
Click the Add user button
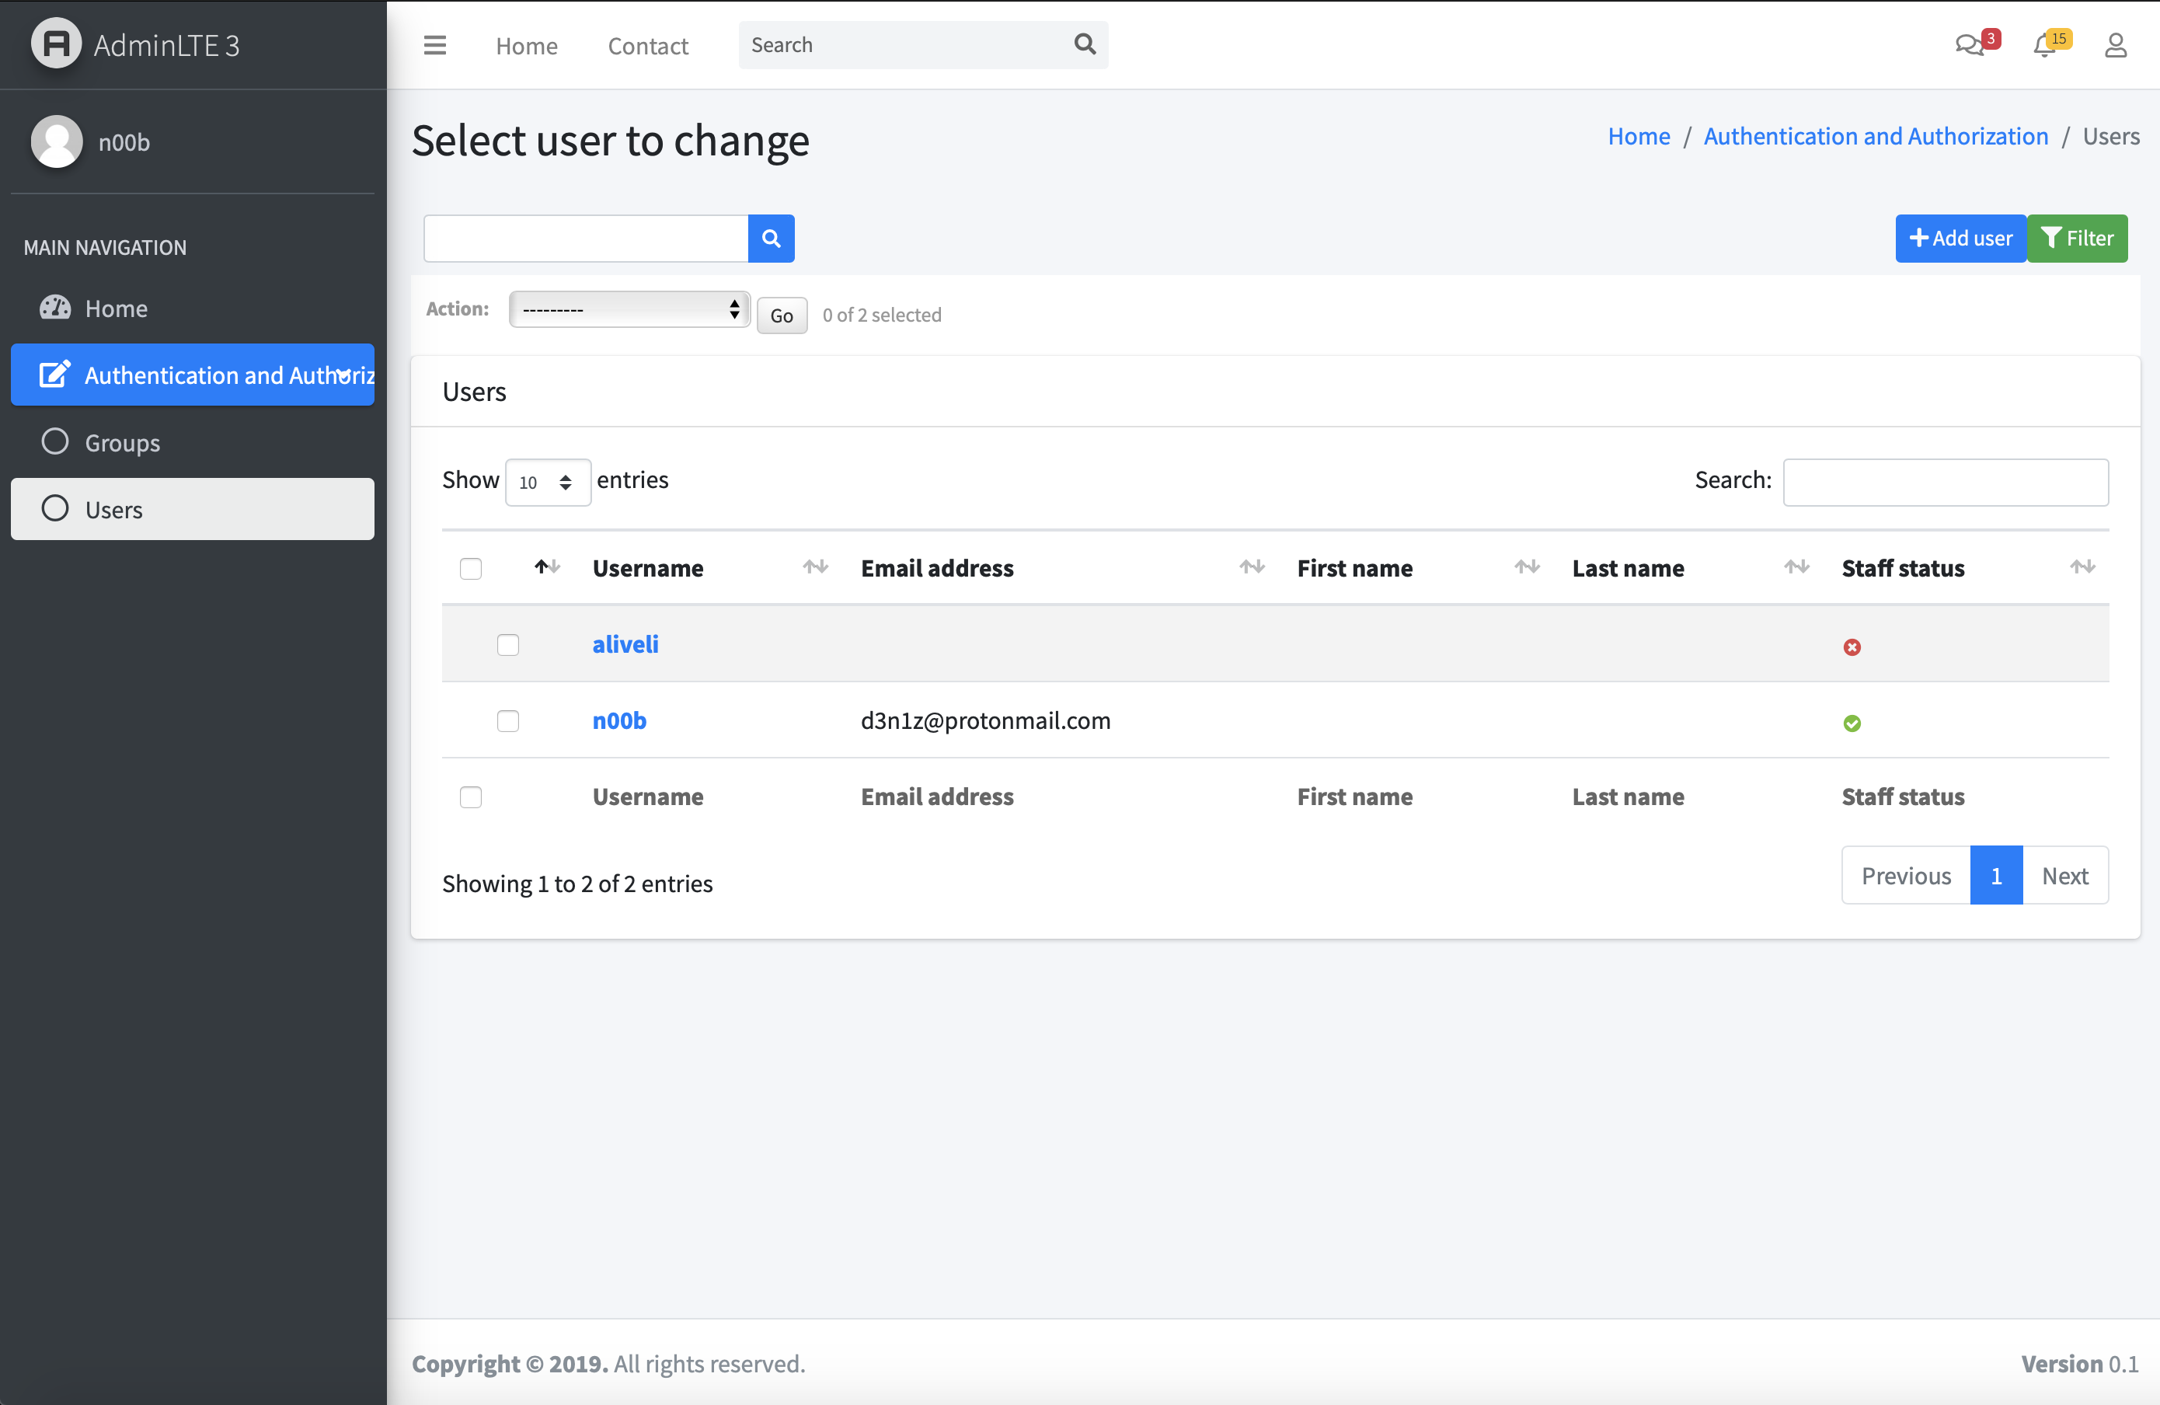tap(1960, 238)
